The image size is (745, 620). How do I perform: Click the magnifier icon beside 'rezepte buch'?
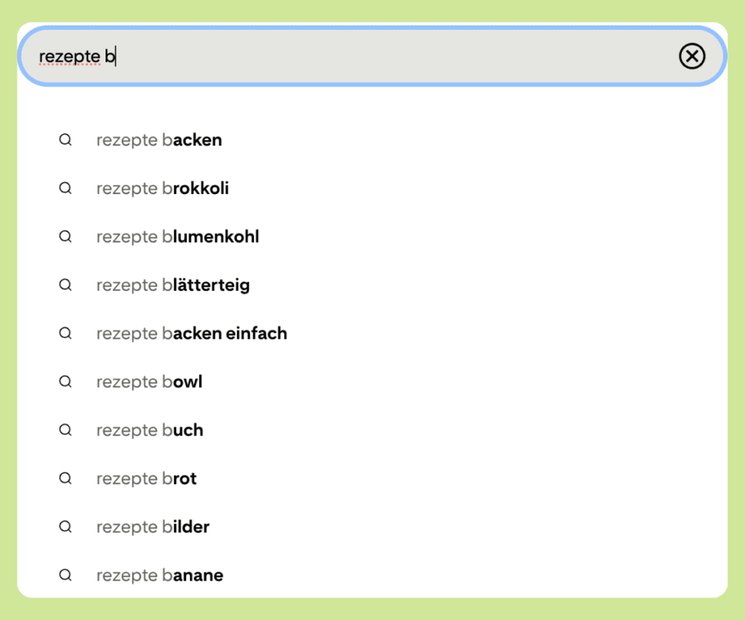click(x=65, y=430)
